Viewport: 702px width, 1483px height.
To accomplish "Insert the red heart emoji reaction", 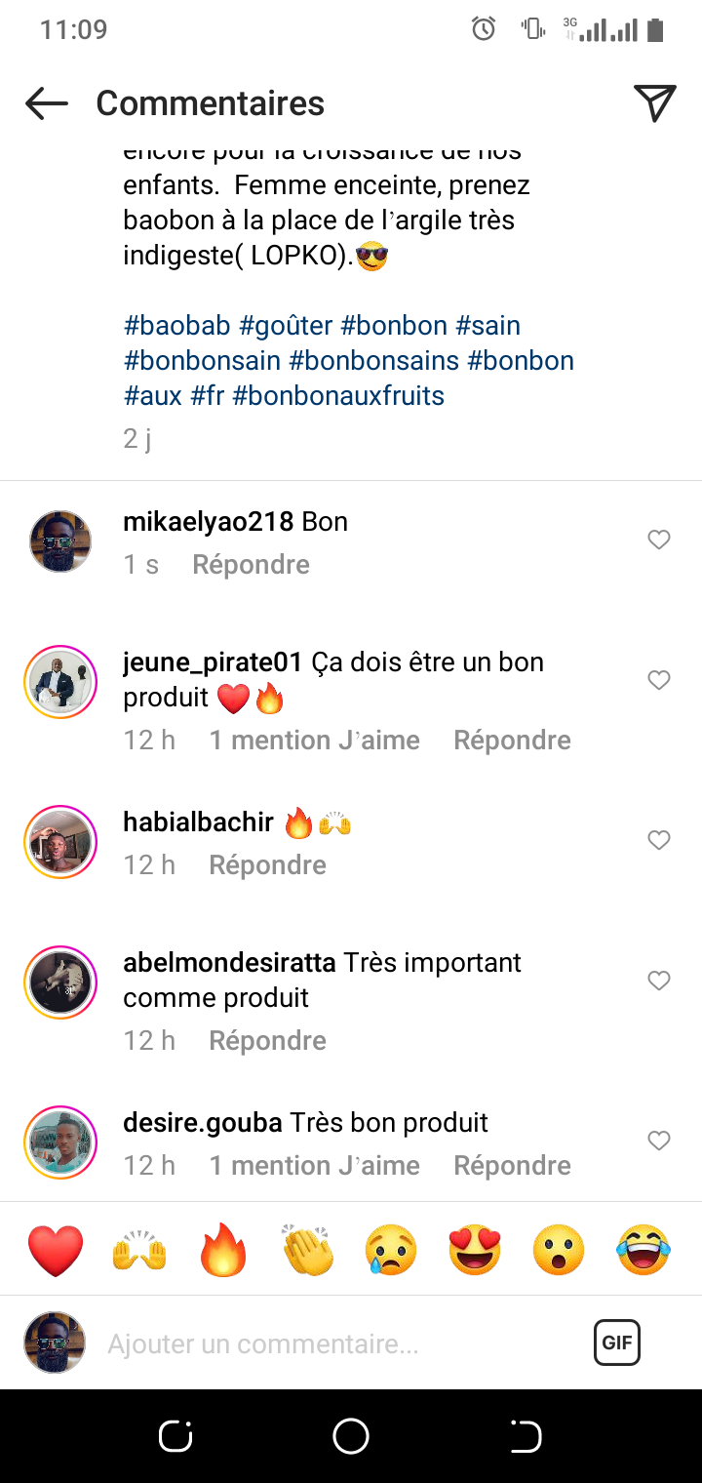I will coord(57,1250).
